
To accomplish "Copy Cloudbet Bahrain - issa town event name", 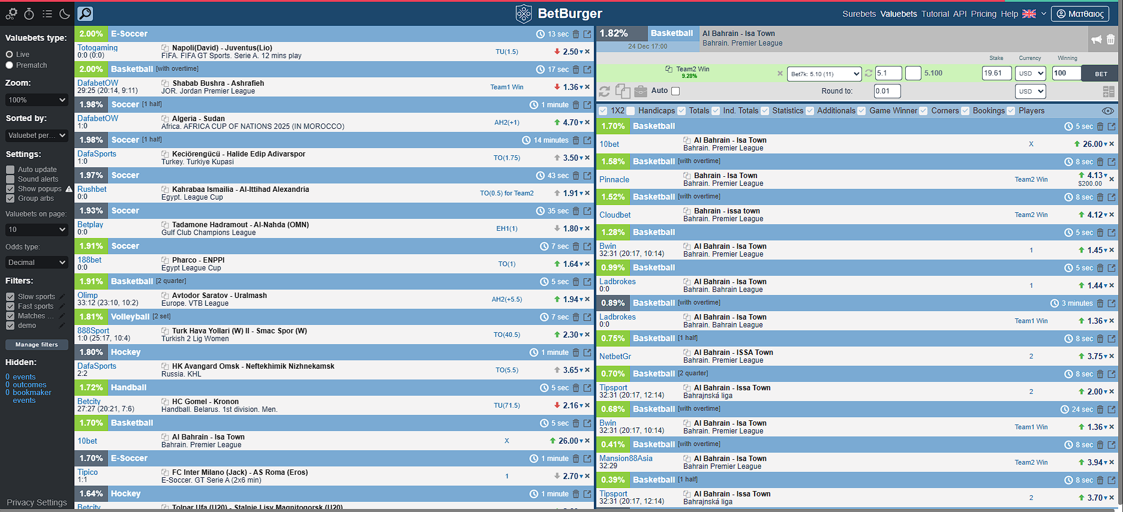I will pos(687,211).
